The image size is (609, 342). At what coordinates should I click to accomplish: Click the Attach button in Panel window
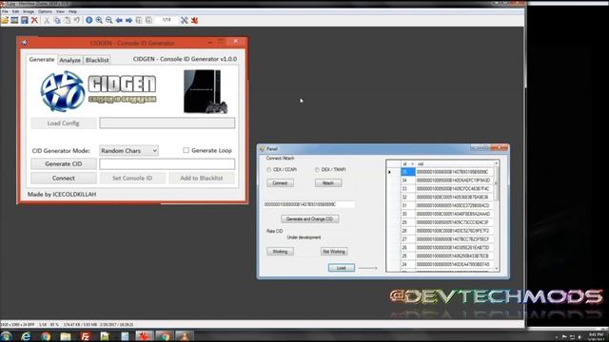[x=328, y=183]
